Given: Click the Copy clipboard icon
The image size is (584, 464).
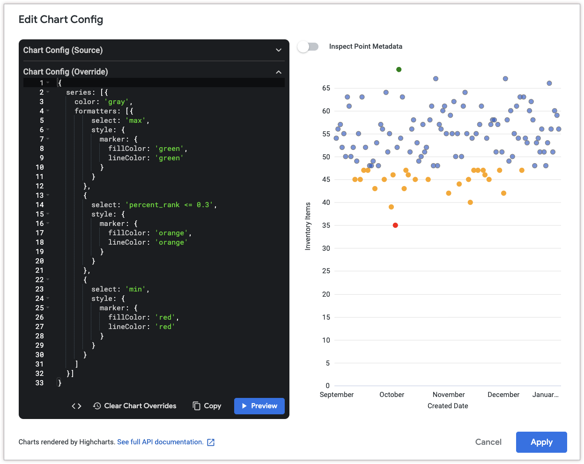Looking at the screenshot, I should [197, 406].
